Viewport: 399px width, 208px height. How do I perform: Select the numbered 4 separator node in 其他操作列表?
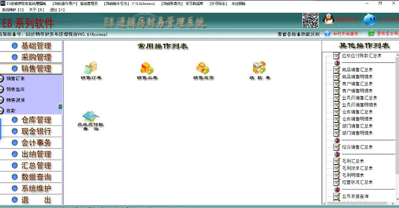(x=337, y=190)
